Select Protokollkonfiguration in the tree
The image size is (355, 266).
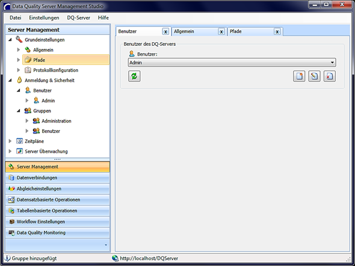pyautogui.click(x=56, y=70)
